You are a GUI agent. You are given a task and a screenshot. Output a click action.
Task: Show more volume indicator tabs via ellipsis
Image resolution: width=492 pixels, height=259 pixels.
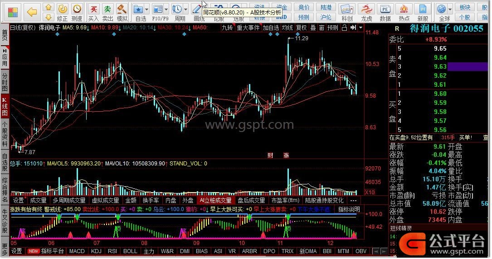coord(353,201)
